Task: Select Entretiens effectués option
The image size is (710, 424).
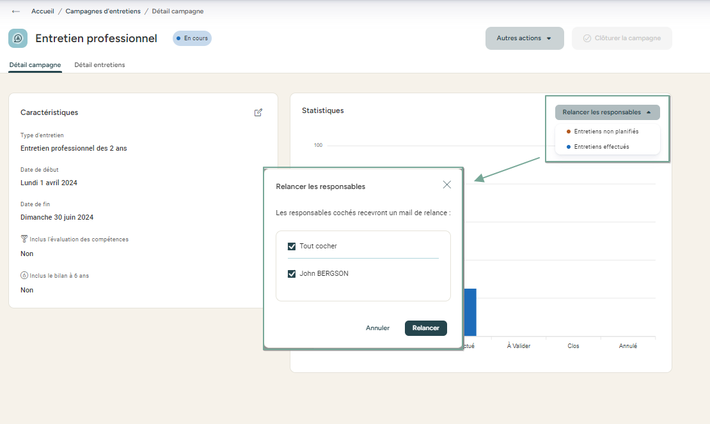Action: [x=601, y=147]
